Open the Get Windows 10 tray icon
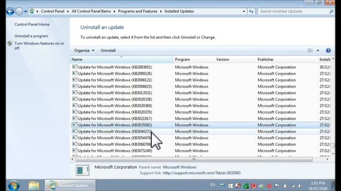 coord(230,186)
